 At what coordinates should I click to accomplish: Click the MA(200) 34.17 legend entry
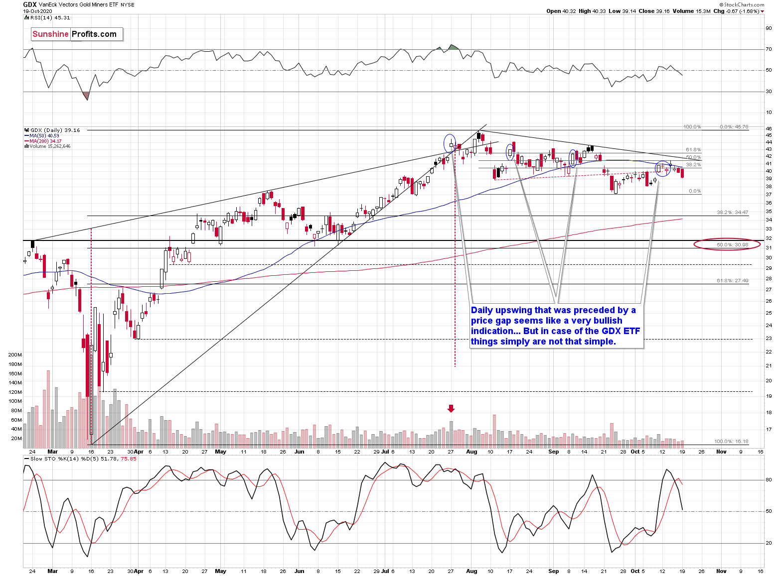[43, 141]
